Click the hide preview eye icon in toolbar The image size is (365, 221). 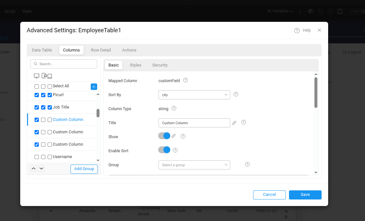pyautogui.click(x=310, y=11)
